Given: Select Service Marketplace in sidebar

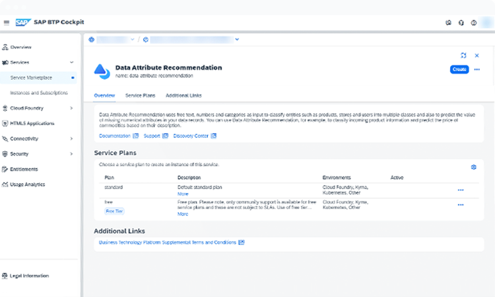Looking at the screenshot, I should point(38,78).
